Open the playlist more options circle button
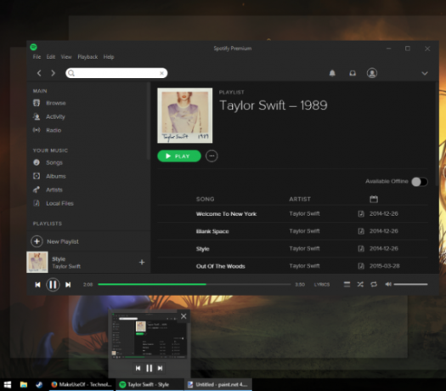Screen dimensions: 446x391 tap(212, 156)
